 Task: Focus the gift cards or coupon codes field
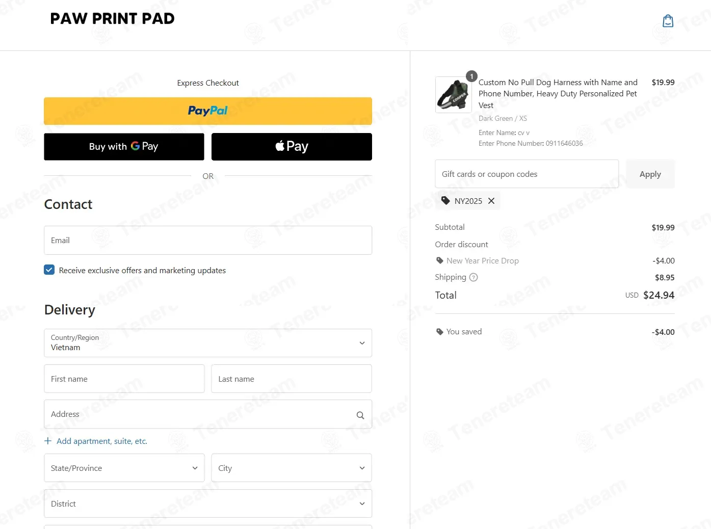(527, 174)
